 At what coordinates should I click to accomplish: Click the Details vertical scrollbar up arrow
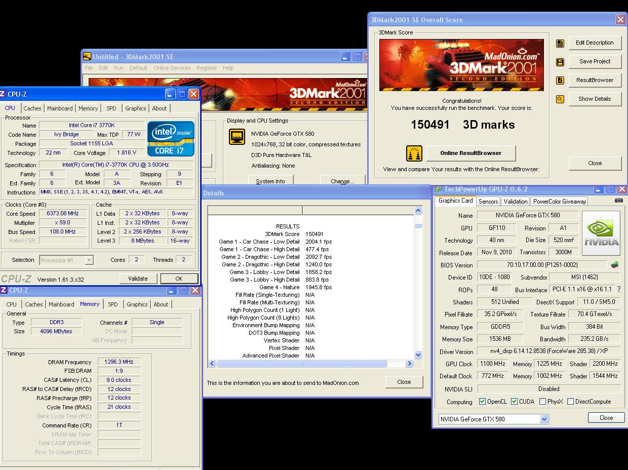(x=418, y=210)
